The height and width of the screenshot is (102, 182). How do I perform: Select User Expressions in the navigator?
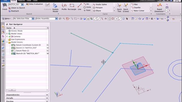pos(18,39)
